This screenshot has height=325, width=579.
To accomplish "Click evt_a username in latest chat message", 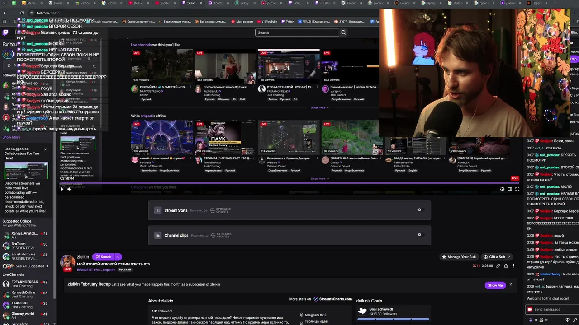I will point(539,286).
